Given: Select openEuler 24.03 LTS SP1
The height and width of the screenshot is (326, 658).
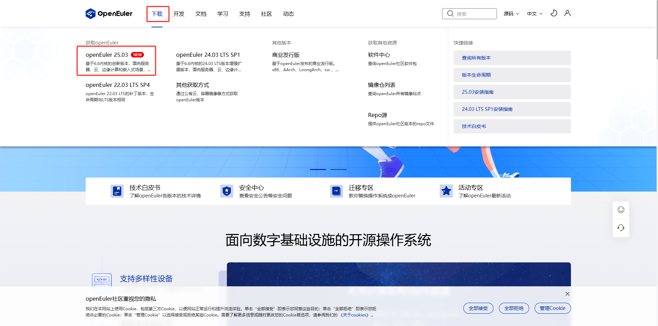Looking at the screenshot, I should tap(208, 55).
